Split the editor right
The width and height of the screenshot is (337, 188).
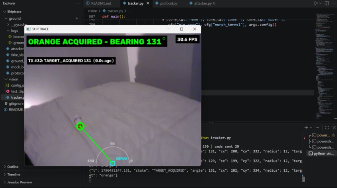(x=327, y=3)
